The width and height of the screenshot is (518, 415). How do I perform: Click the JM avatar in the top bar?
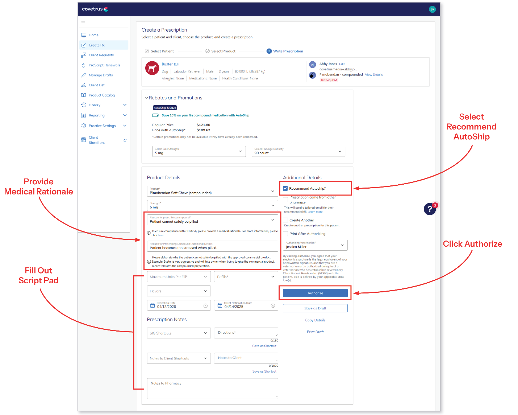(x=433, y=9)
